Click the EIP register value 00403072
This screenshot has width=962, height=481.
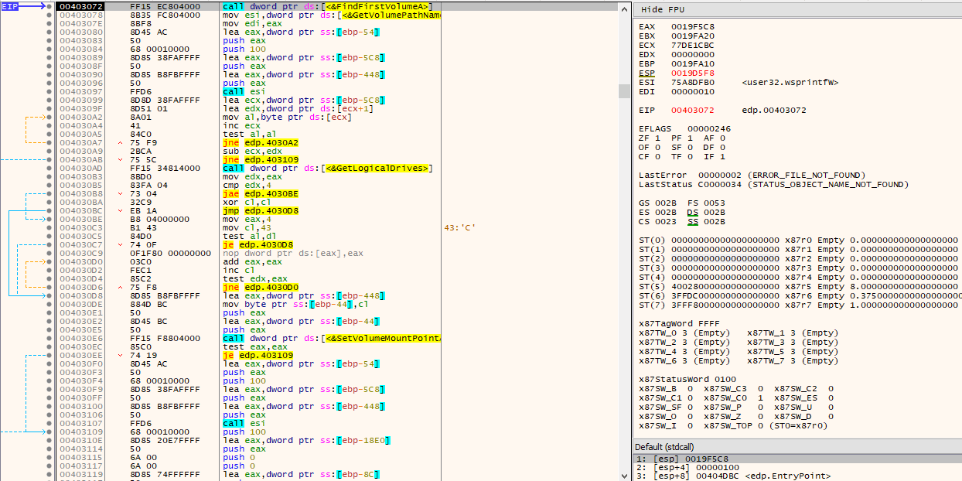click(692, 110)
